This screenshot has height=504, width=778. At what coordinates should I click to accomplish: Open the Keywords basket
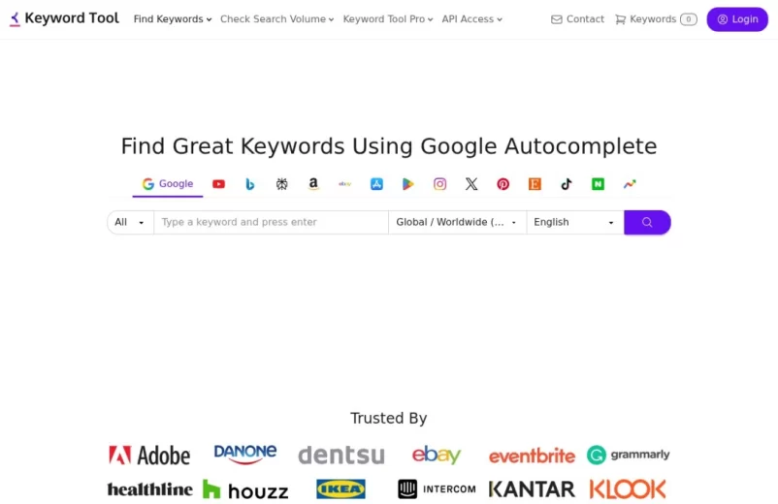coord(656,19)
